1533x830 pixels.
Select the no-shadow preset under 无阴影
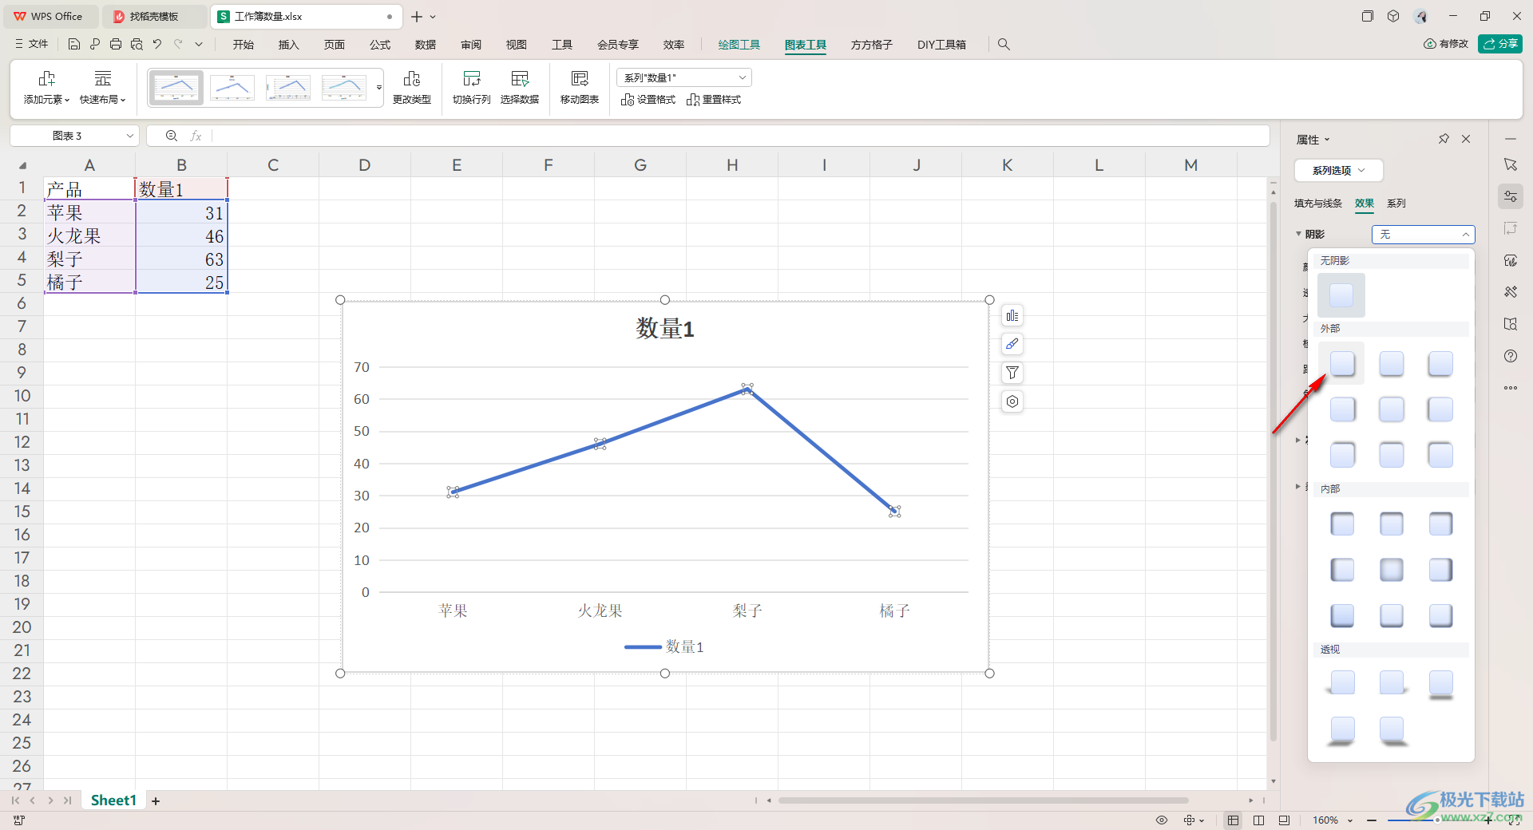[x=1341, y=295]
